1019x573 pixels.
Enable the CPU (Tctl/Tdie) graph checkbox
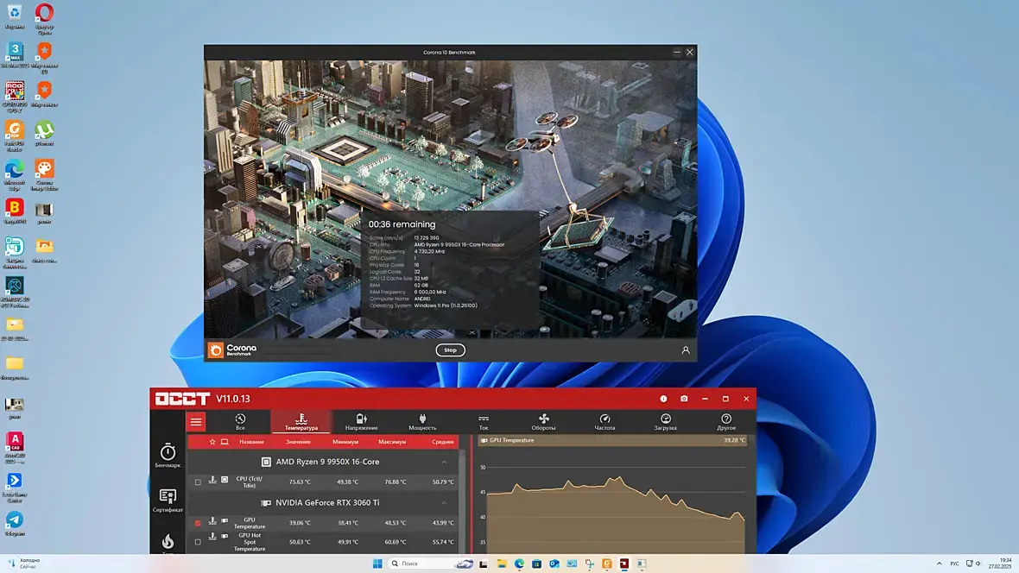coord(198,482)
